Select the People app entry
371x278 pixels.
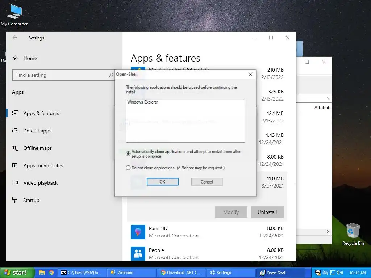click(207, 253)
